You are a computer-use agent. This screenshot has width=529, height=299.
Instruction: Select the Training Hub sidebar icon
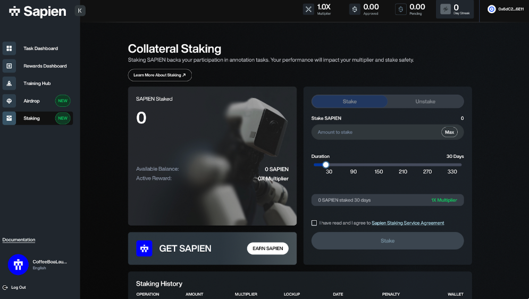pyautogui.click(x=9, y=84)
